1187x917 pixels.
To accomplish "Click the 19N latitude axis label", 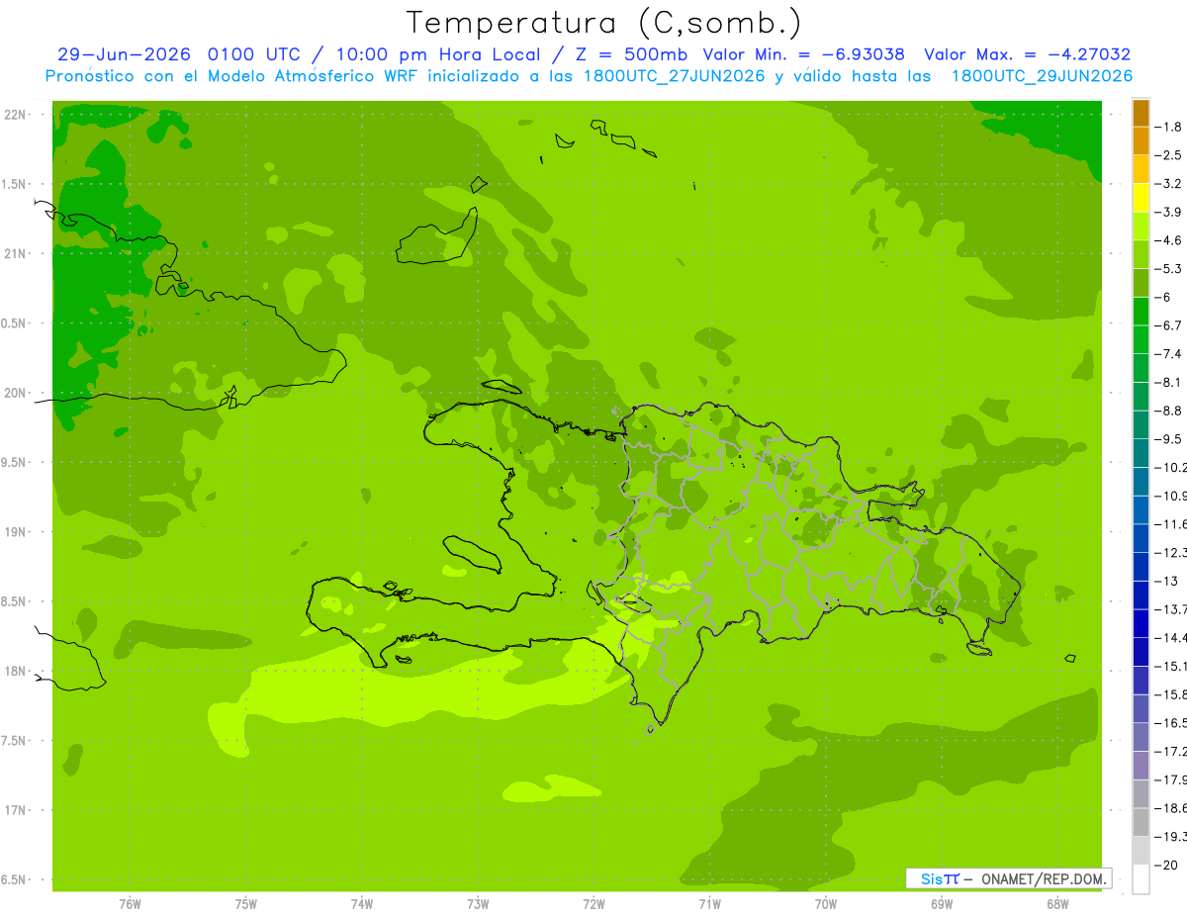I will click(15, 532).
